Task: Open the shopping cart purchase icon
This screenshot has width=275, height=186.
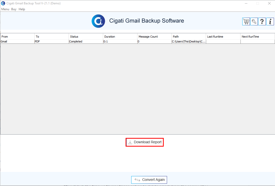Action: point(246,21)
